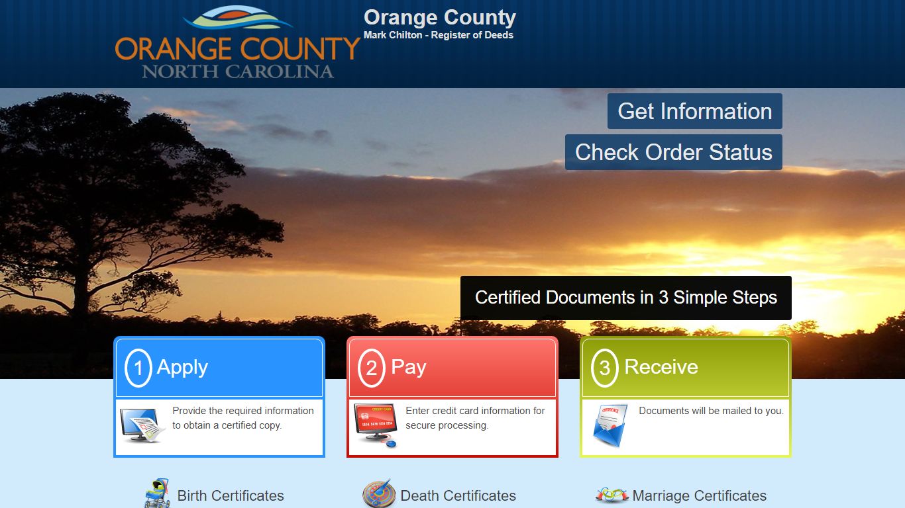The height and width of the screenshot is (508, 905).
Task: Open the Get Information page
Action: (x=694, y=110)
